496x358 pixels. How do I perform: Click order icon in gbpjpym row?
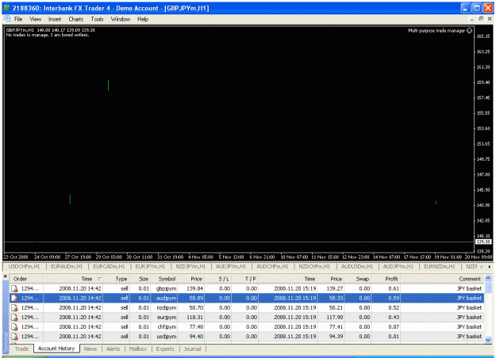14,288
